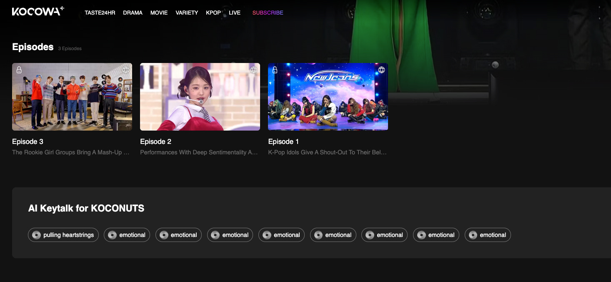Click 'K-Pop Idols Give A Shout-Out' description

[327, 152]
